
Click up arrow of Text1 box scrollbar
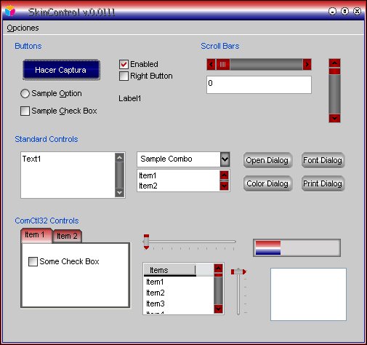[x=119, y=158]
